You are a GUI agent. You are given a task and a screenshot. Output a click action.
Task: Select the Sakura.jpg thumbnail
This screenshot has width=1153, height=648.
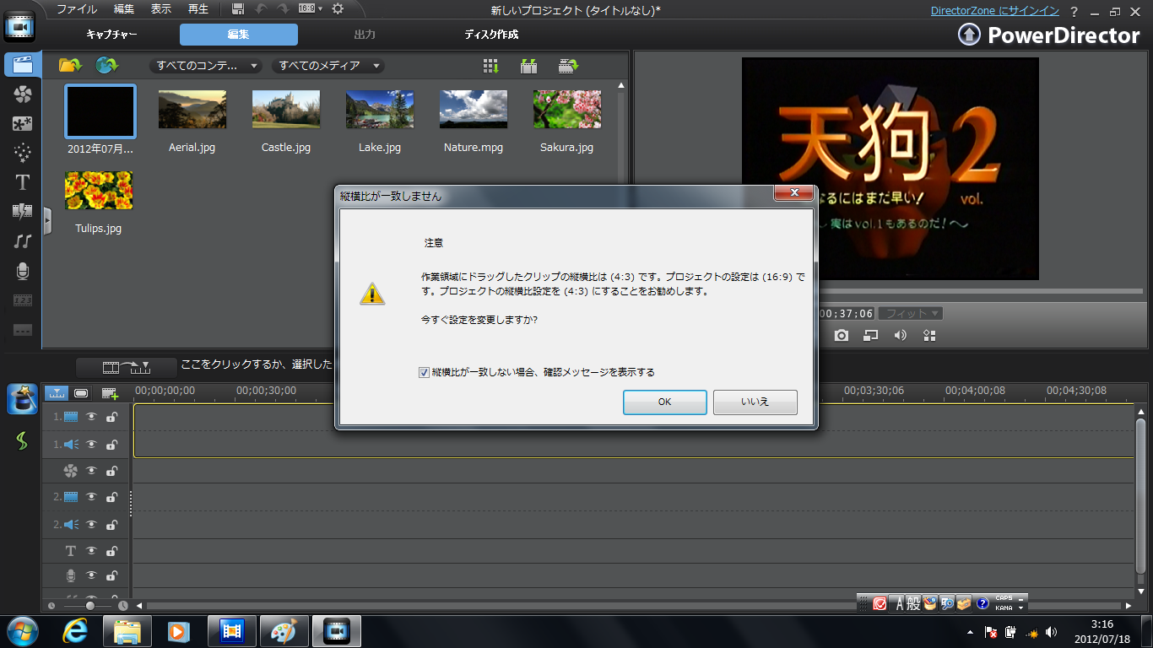567,109
